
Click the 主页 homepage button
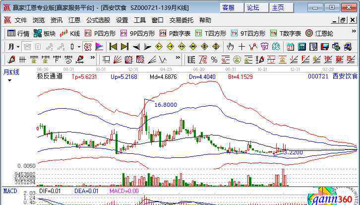pyautogui.click(x=281, y=8)
